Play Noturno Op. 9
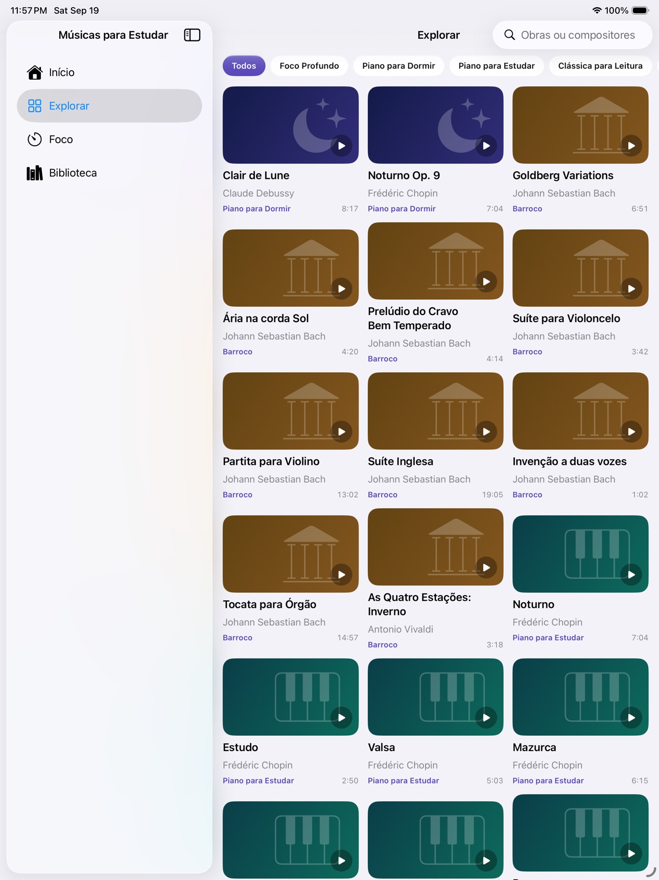Viewport: 659px width, 880px height. pos(486,146)
